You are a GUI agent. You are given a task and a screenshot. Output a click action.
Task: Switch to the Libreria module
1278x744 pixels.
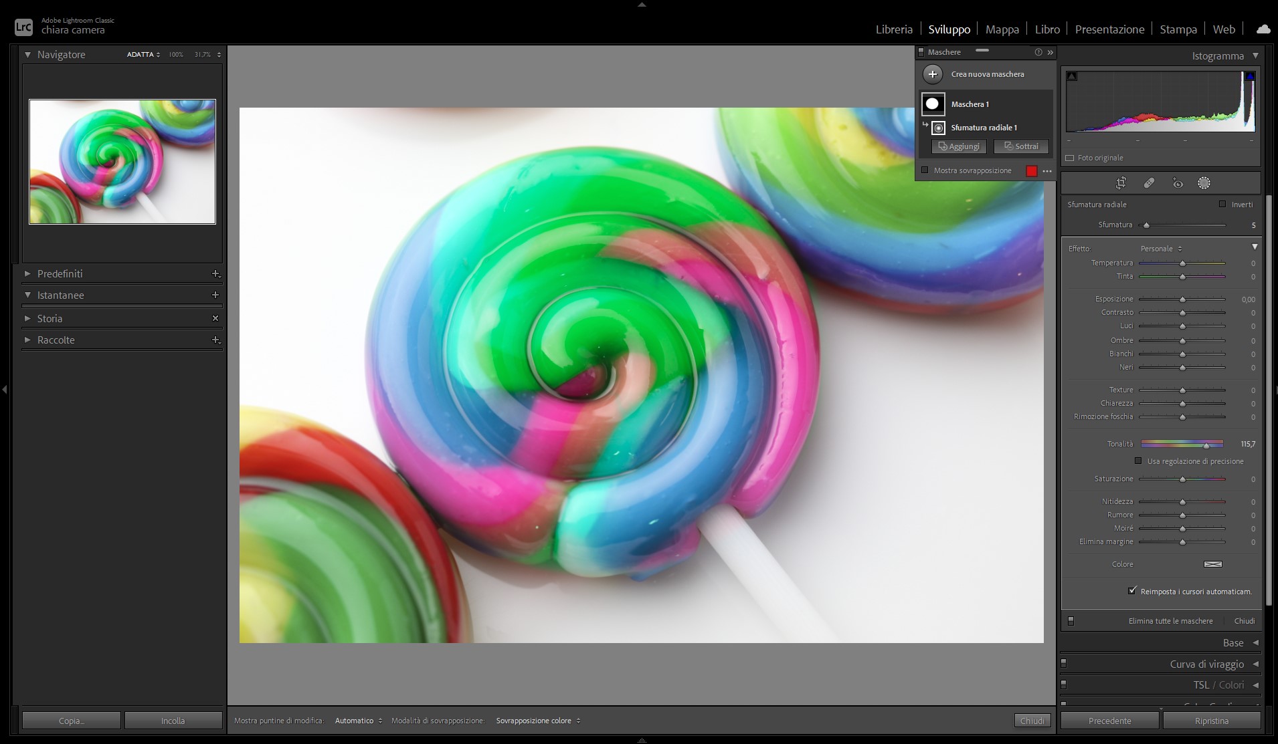(x=894, y=29)
